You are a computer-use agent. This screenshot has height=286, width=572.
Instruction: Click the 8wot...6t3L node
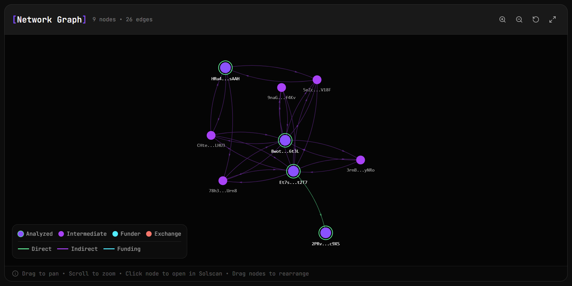(x=285, y=140)
